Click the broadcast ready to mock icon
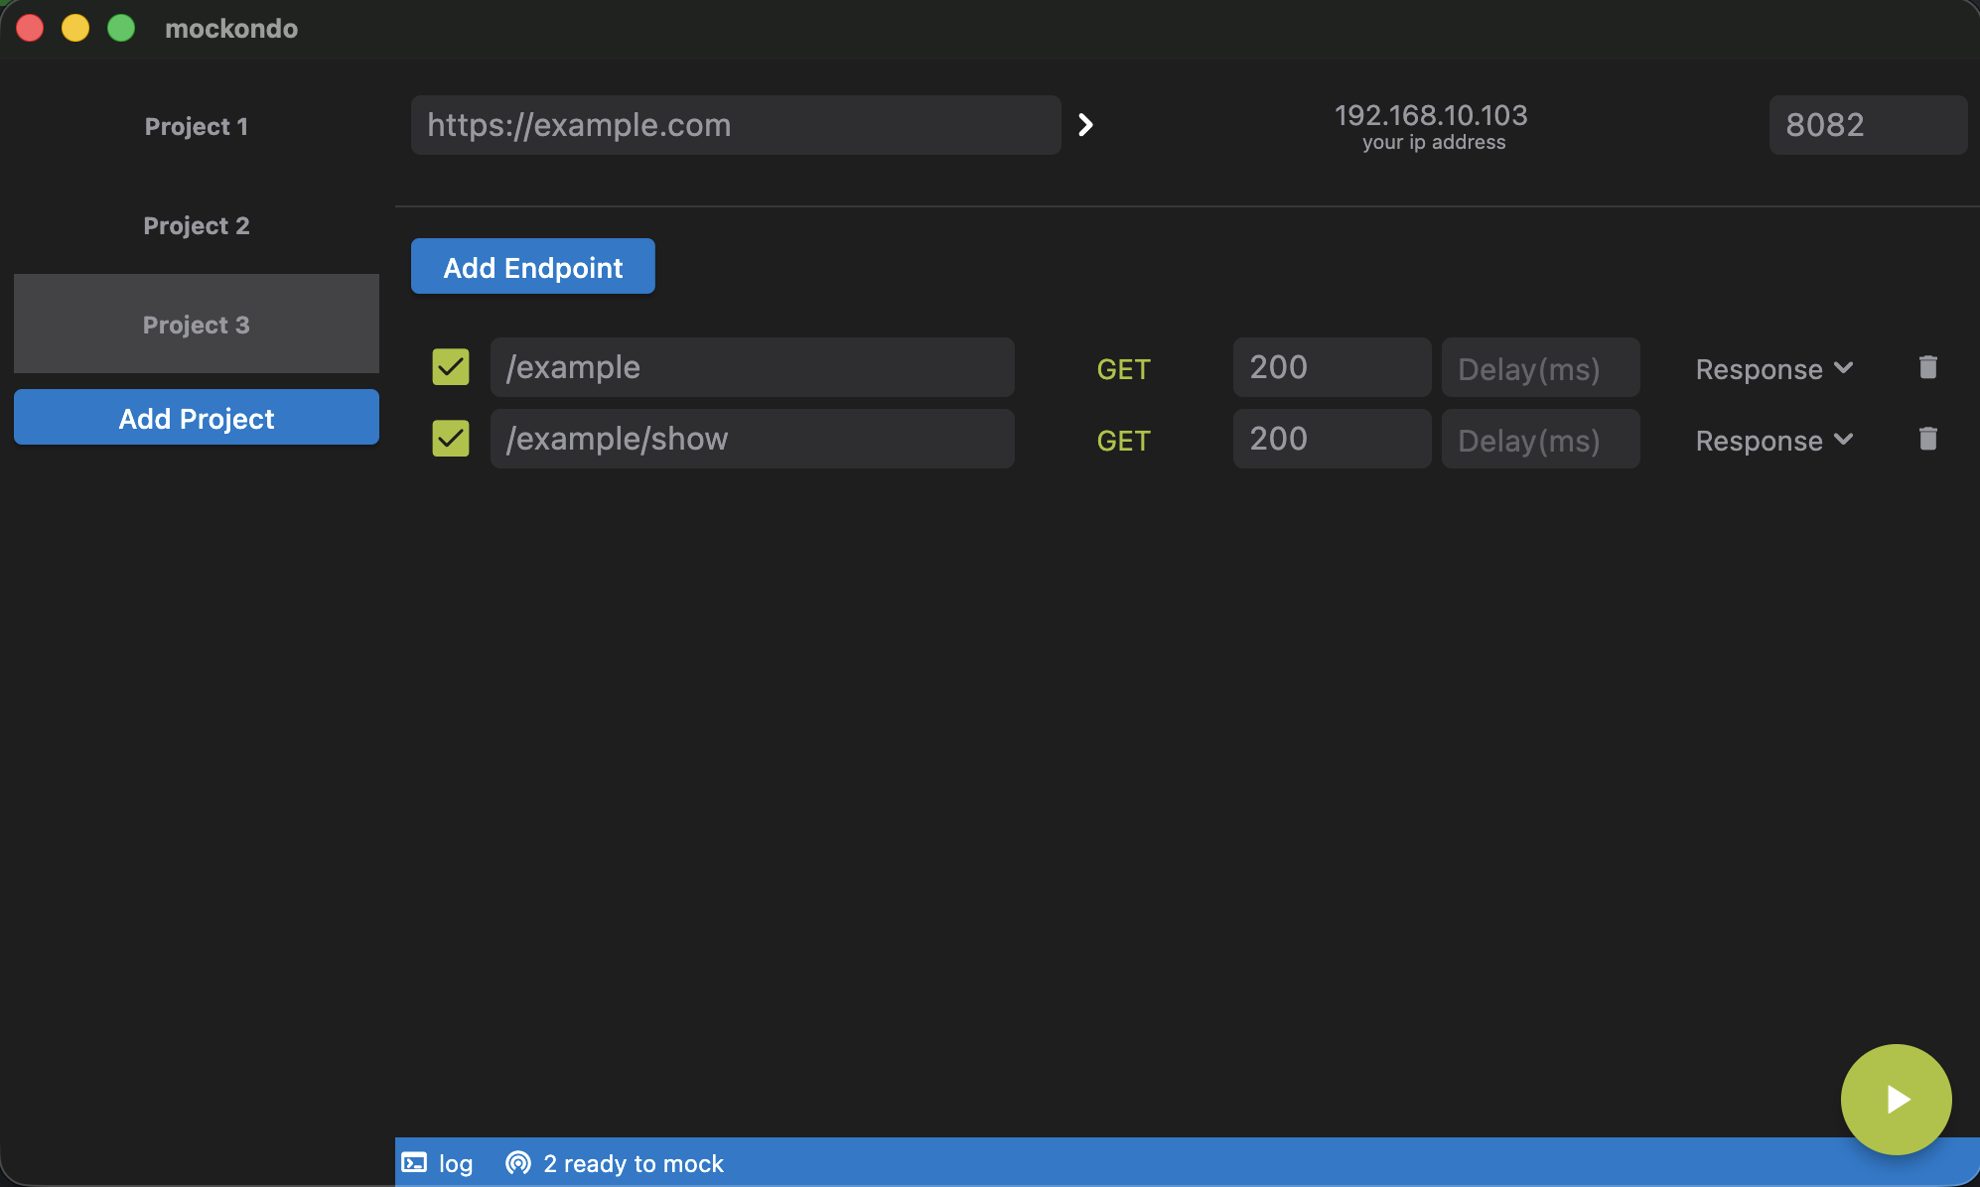 coord(518,1163)
